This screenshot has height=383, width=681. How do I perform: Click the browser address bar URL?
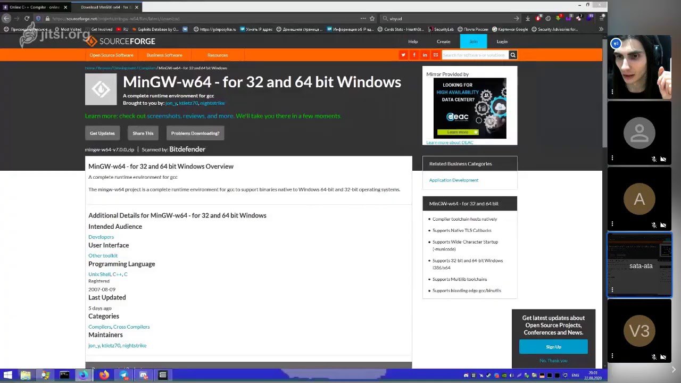[115, 19]
